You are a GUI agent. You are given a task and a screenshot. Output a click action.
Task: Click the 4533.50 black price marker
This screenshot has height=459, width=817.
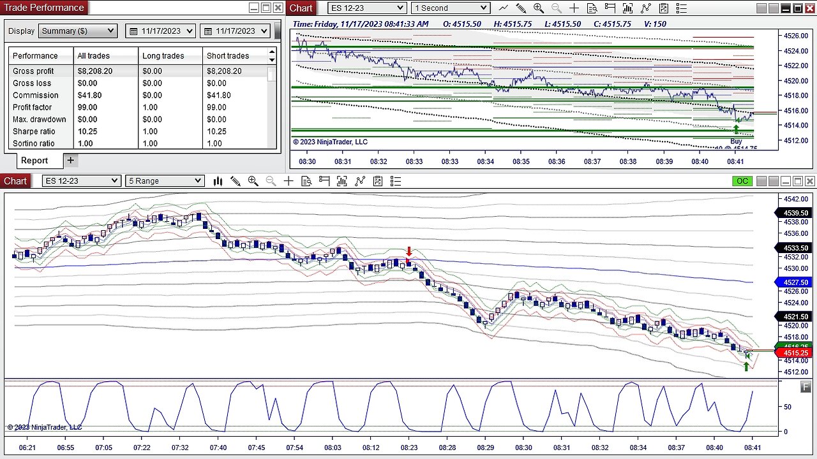pyautogui.click(x=792, y=248)
